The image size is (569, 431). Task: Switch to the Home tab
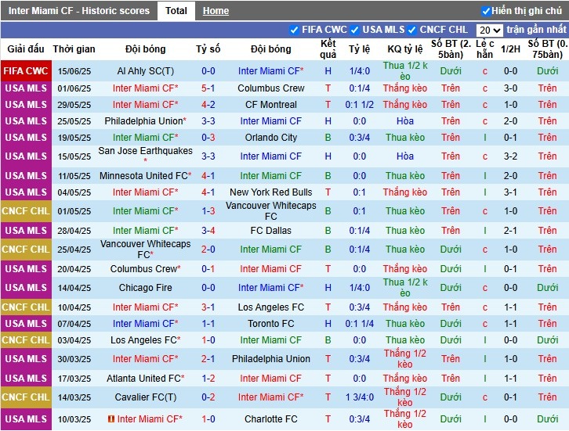(216, 11)
